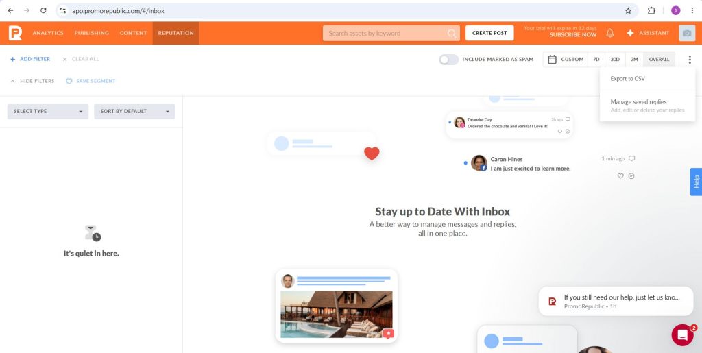Reload the page with refresh icon
Viewport: 702px width, 353px height.
point(43,10)
